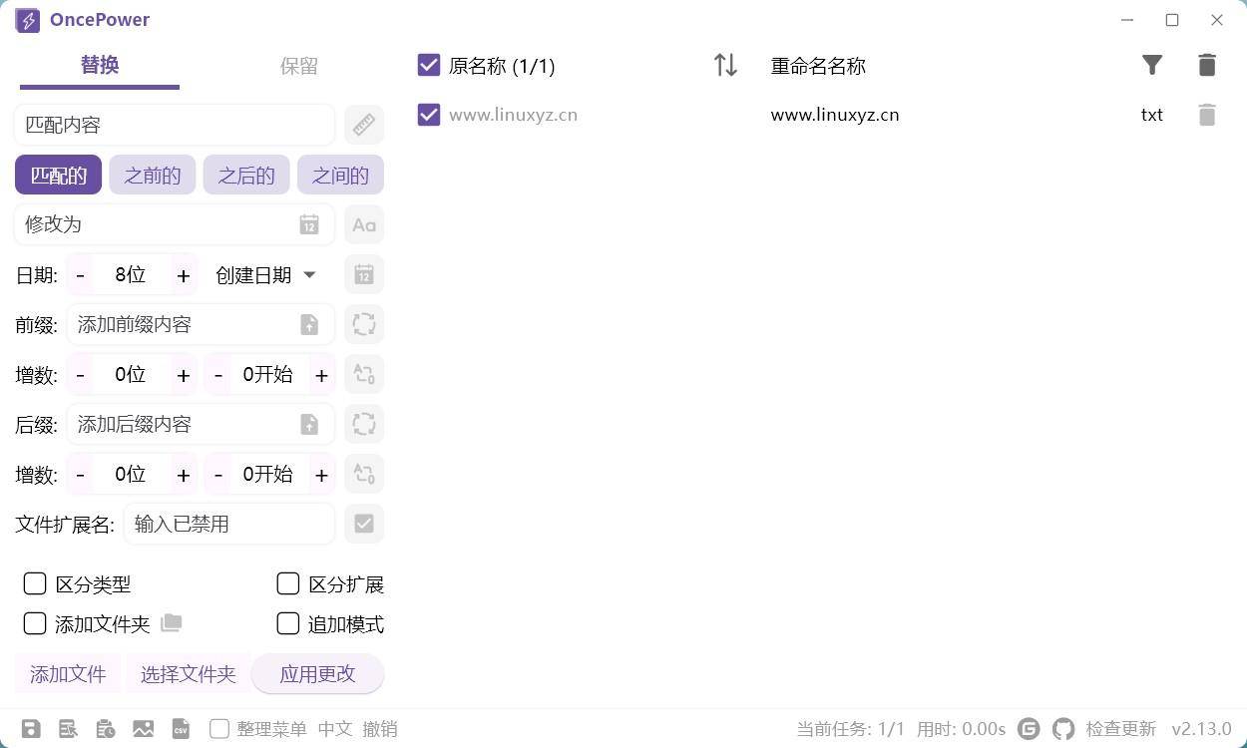Click the rename list icon in bottom bar
Screen dimensions: 1247x748
[68, 729]
